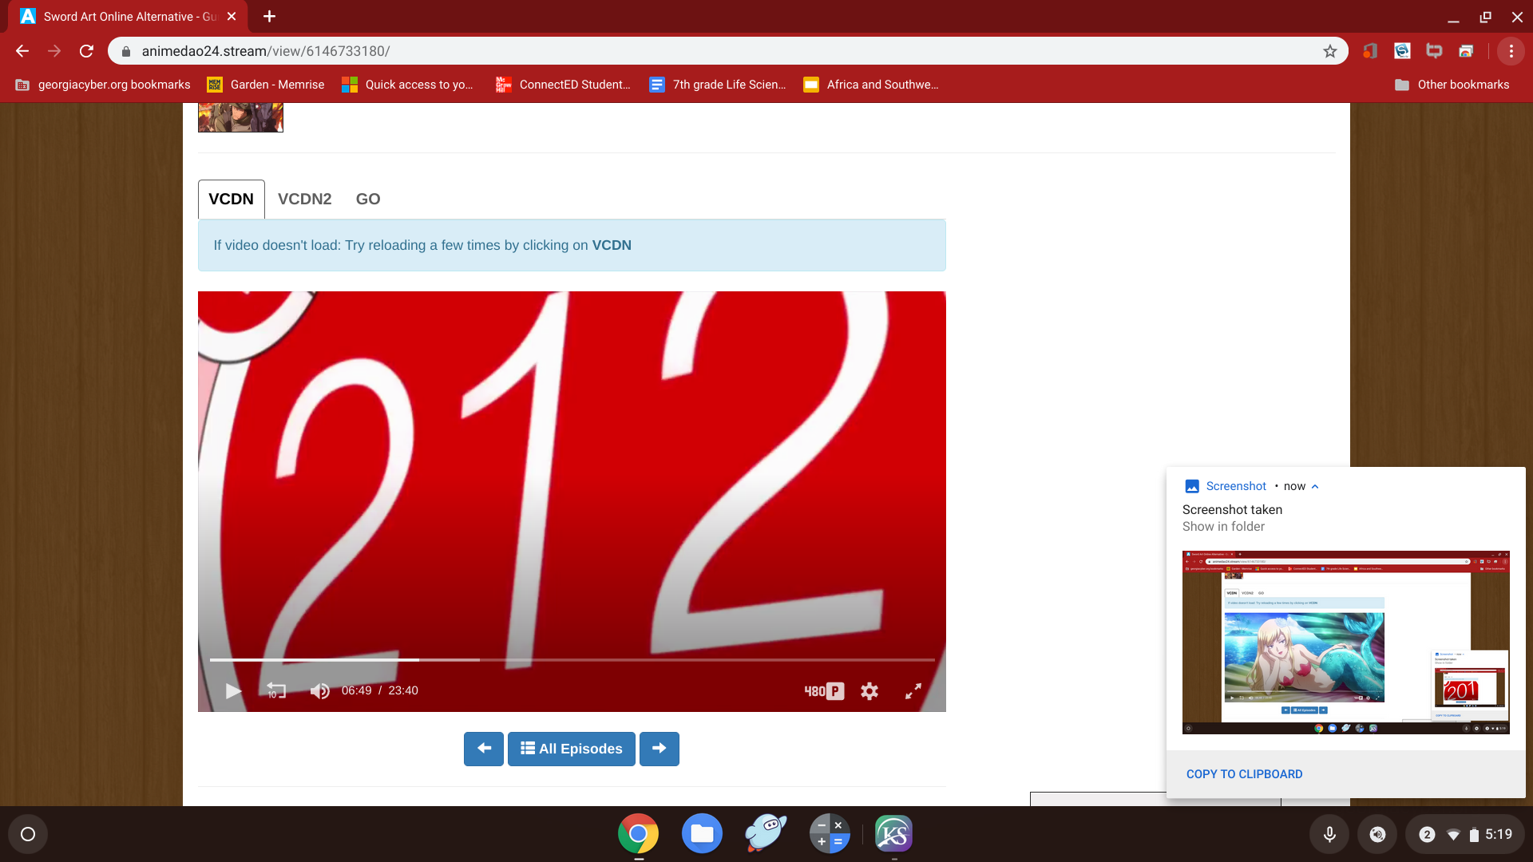The image size is (1533, 862).
Task: Open Calculator app from shelf
Action: 830,834
